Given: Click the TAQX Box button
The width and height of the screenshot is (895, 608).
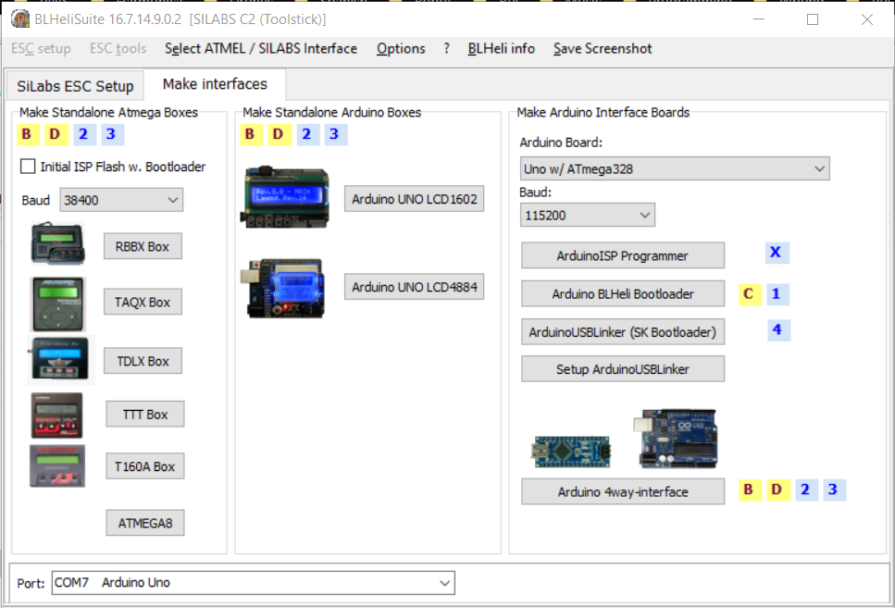Looking at the screenshot, I should pos(143,302).
